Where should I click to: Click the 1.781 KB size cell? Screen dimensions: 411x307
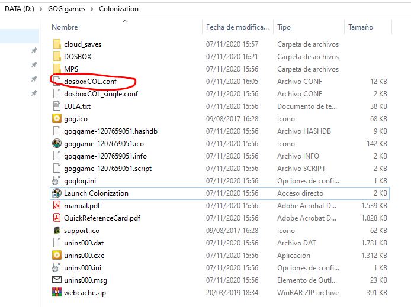pos(374,243)
